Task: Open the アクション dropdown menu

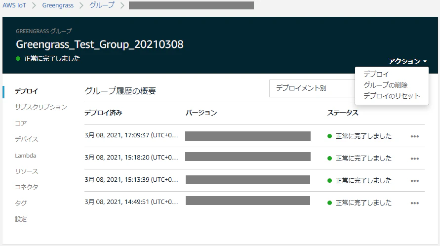Action: pos(407,61)
